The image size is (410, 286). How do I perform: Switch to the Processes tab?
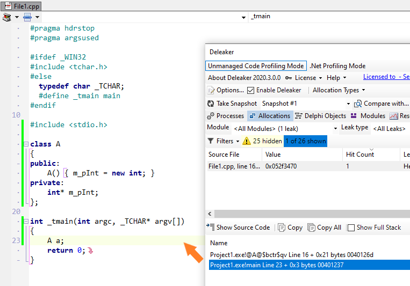pyautogui.click(x=230, y=116)
